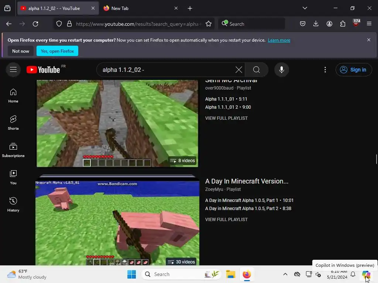The image size is (378, 283).
Task: Open Shorts in the sidebar
Action: (13, 123)
